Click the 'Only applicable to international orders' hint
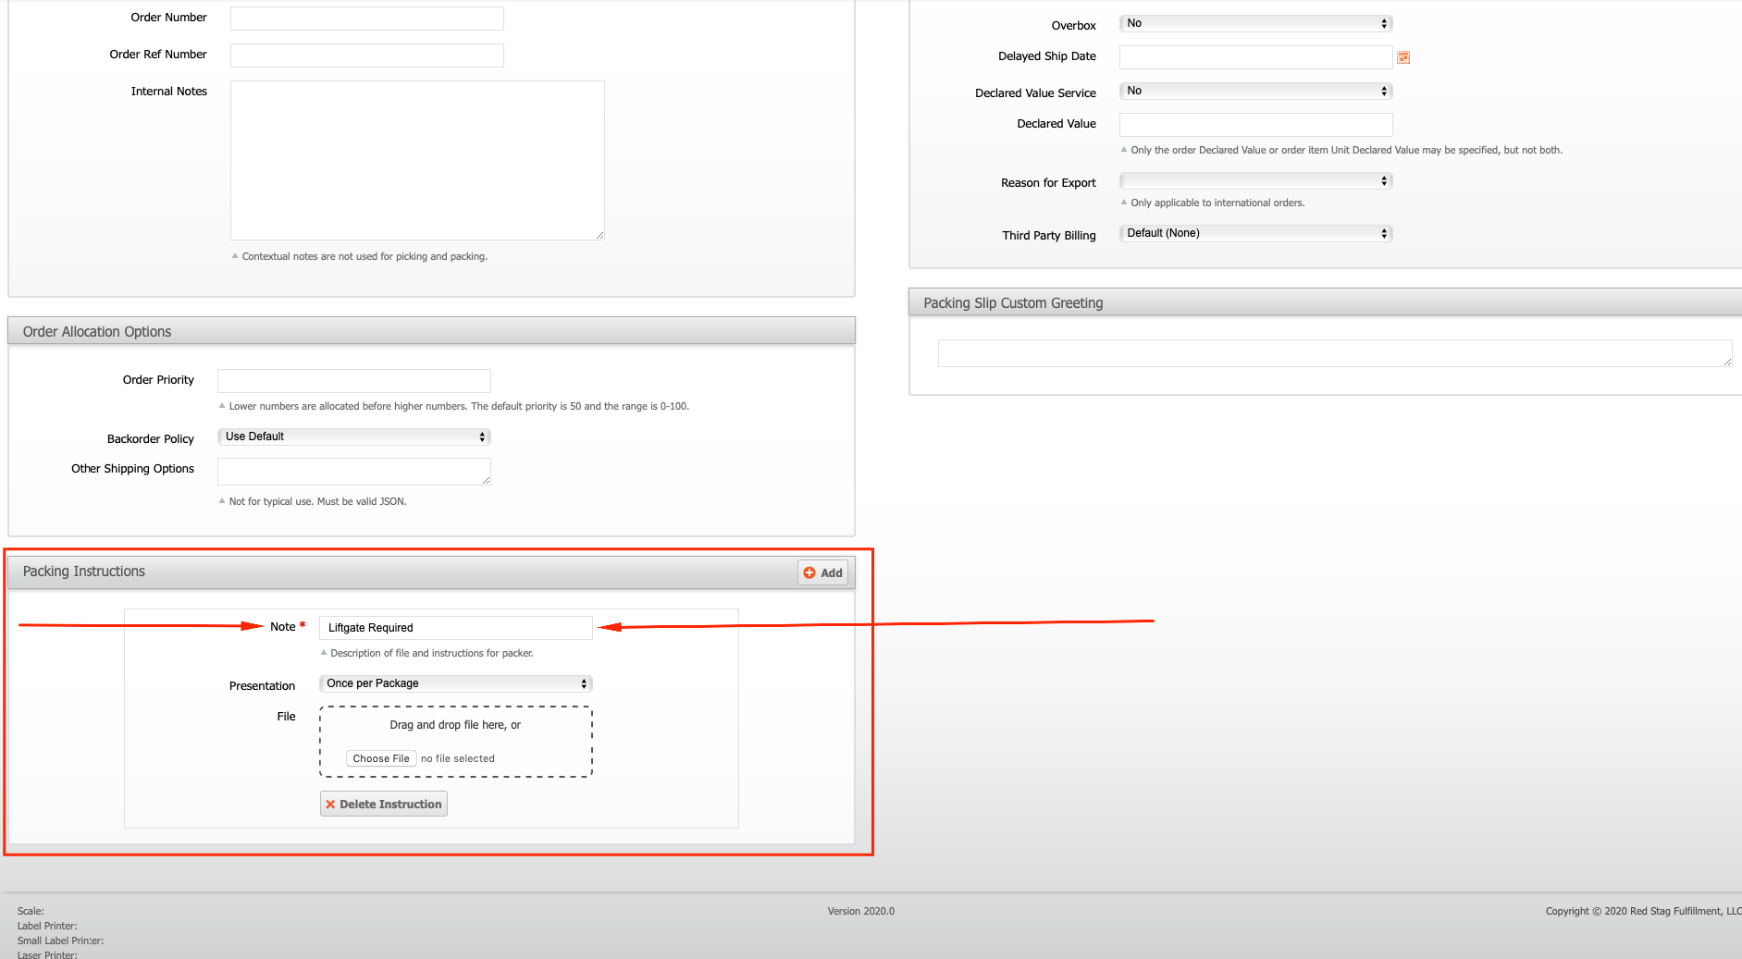 tap(1217, 203)
